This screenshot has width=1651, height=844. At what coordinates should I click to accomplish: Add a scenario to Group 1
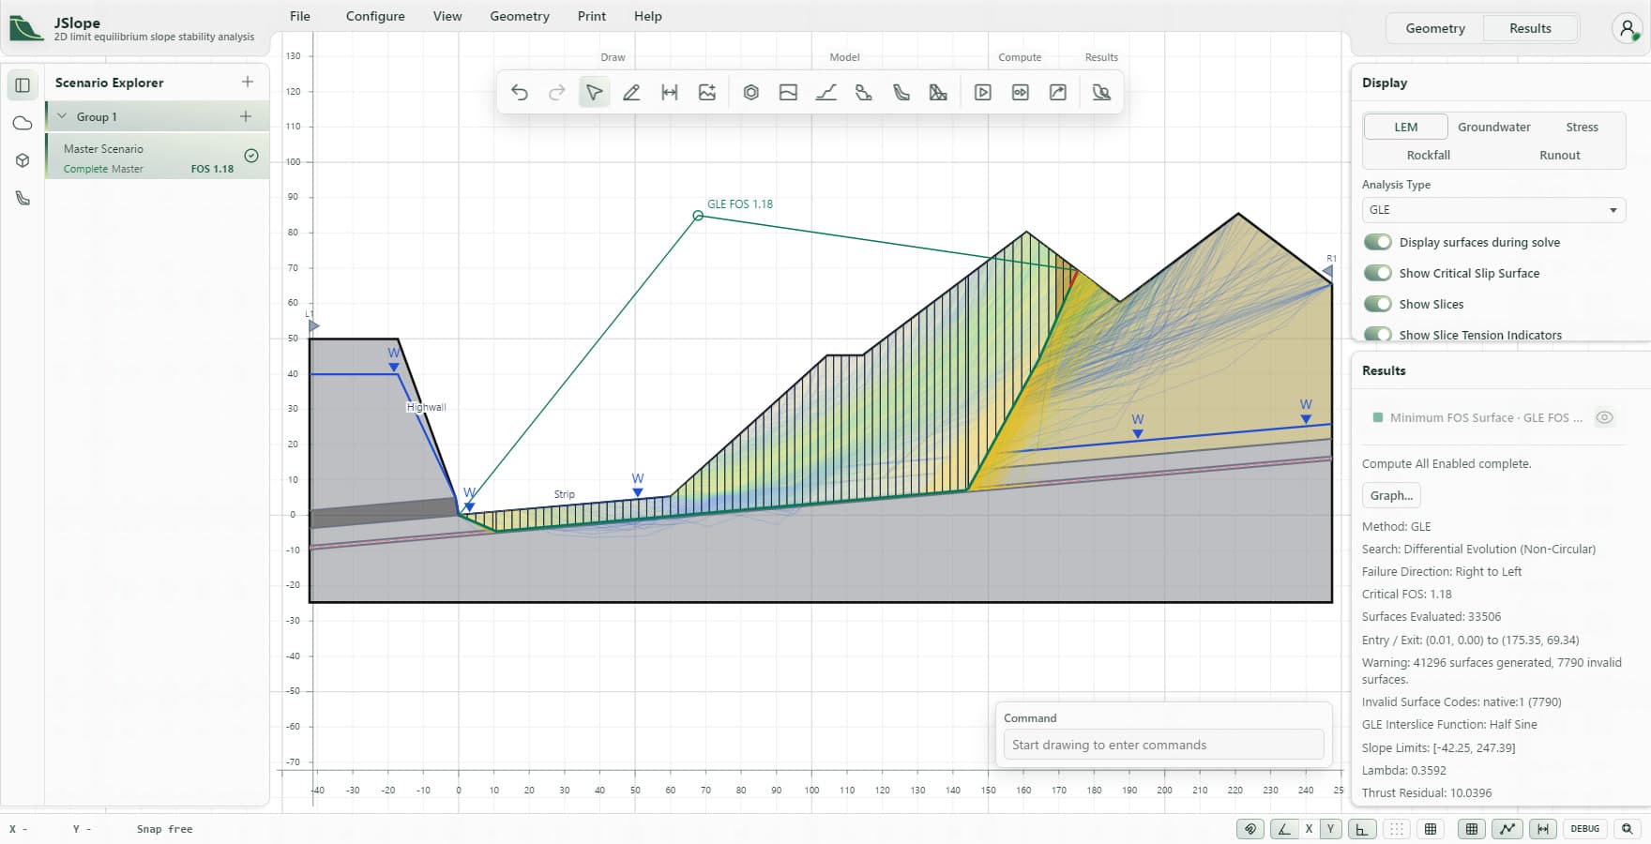click(246, 116)
